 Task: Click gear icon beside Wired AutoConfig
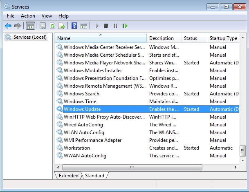60,124
